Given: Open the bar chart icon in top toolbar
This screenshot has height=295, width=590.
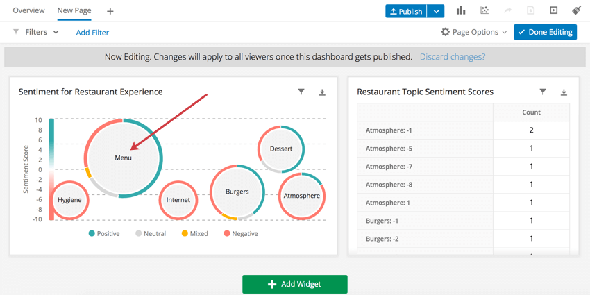Looking at the screenshot, I should pyautogui.click(x=461, y=11).
